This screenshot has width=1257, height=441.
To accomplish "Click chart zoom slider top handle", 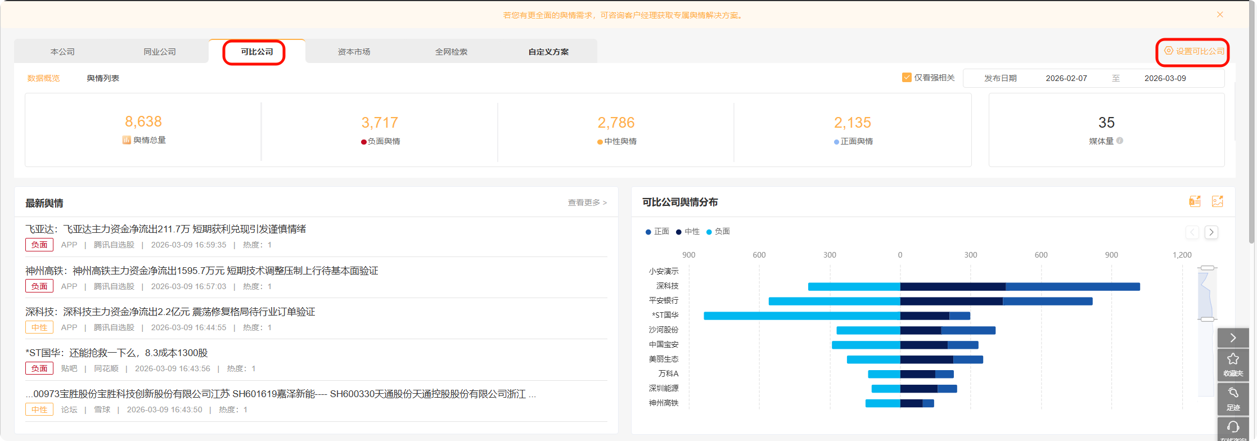I will [x=1207, y=268].
